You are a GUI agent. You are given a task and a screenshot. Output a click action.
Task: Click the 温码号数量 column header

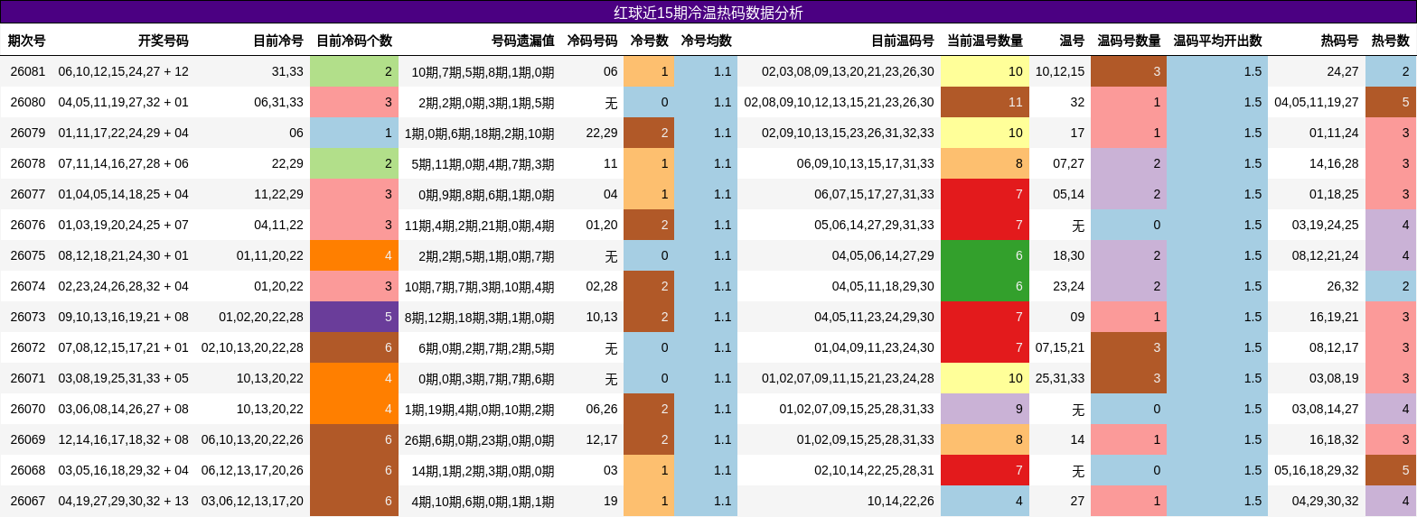pos(1129,41)
